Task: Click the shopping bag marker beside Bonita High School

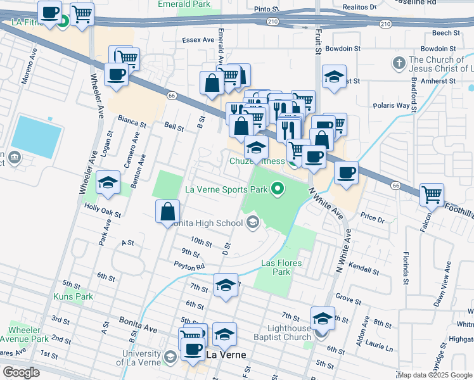Action: [168, 211]
